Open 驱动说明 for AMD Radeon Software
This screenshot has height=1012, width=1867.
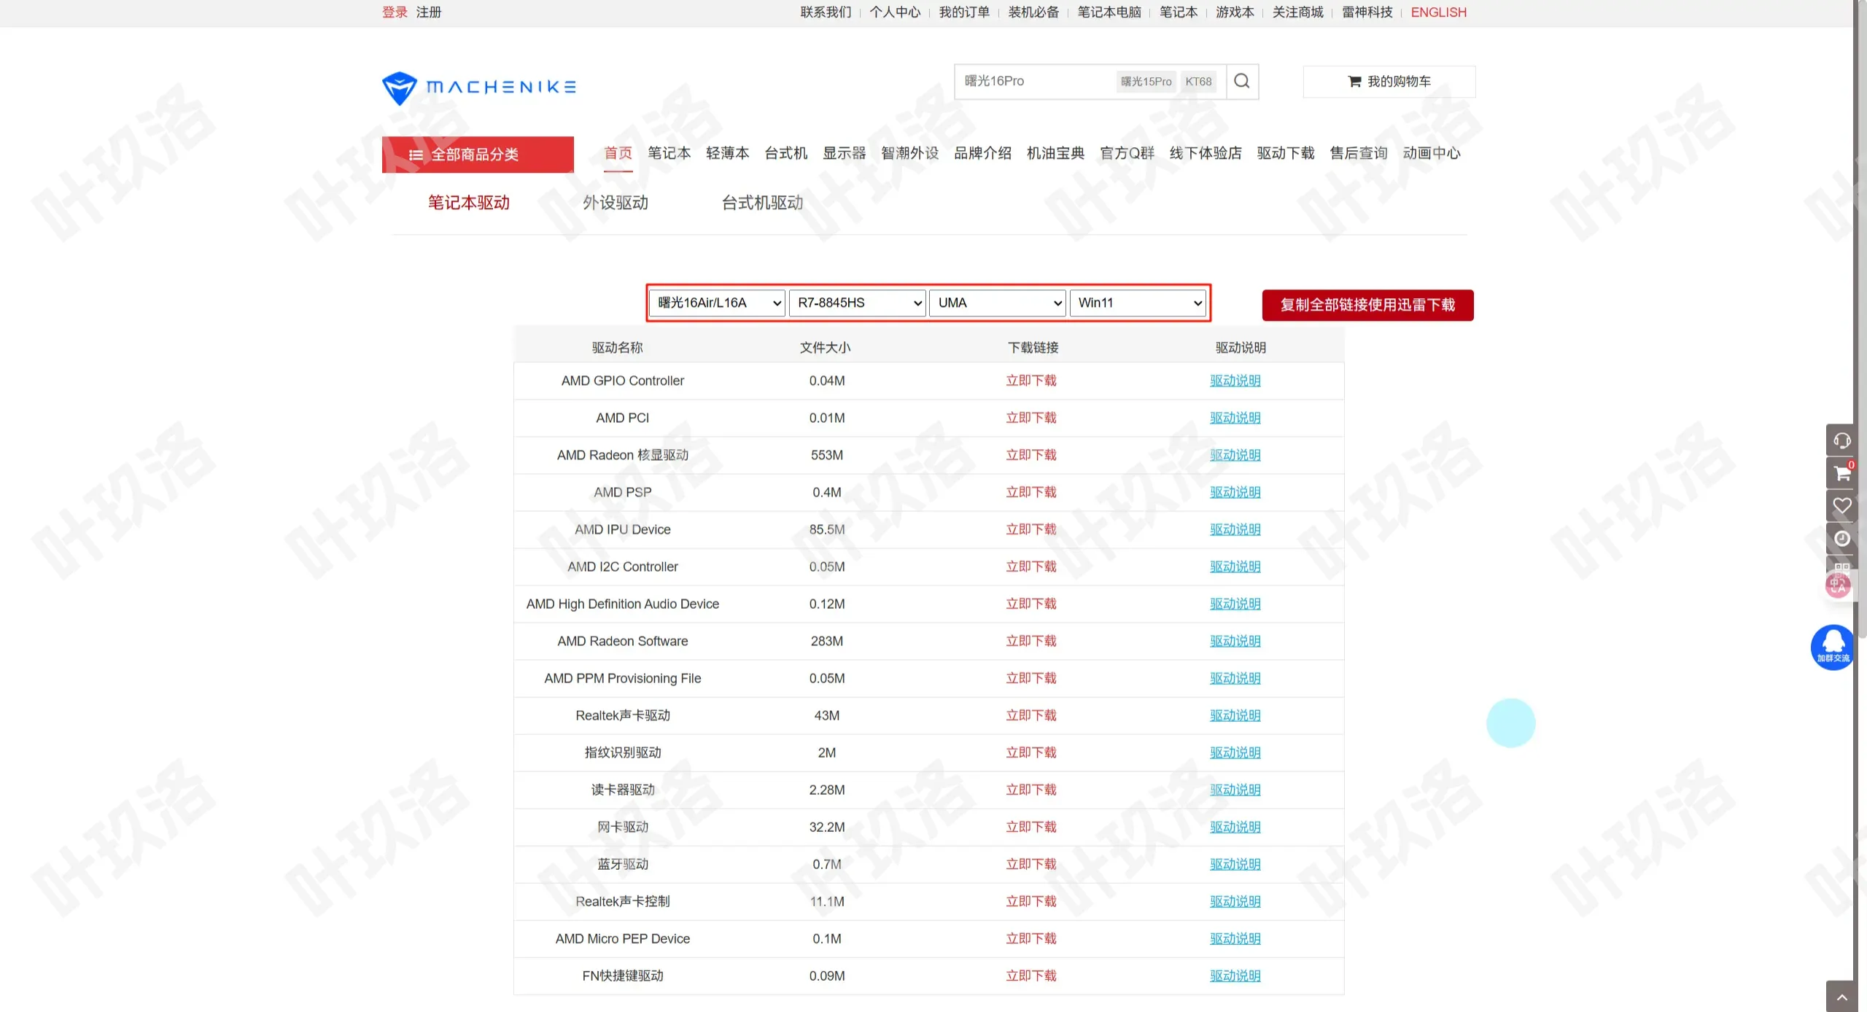1235,641
